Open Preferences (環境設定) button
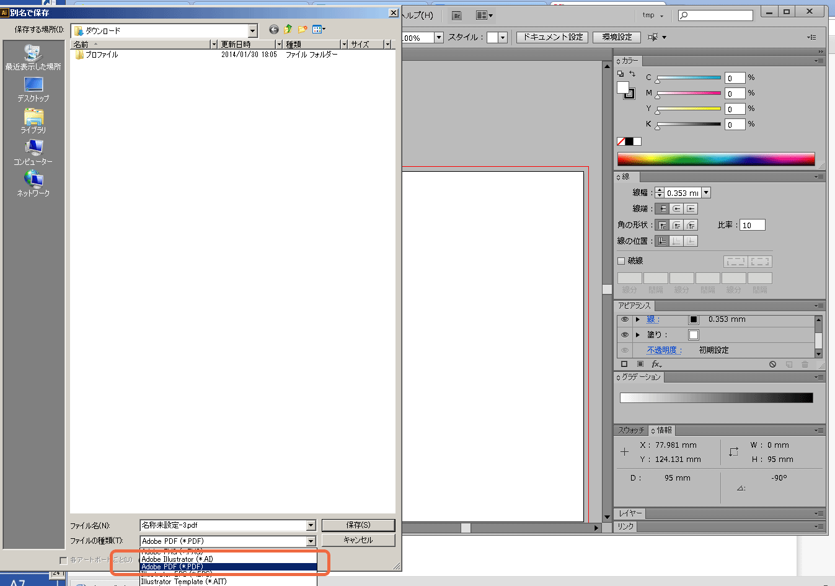The width and height of the screenshot is (835, 586). (x=617, y=37)
